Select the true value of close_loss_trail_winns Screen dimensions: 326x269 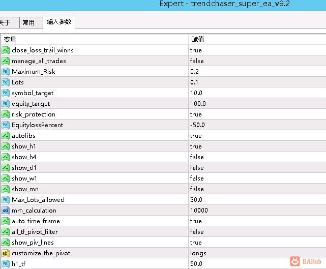(196, 50)
